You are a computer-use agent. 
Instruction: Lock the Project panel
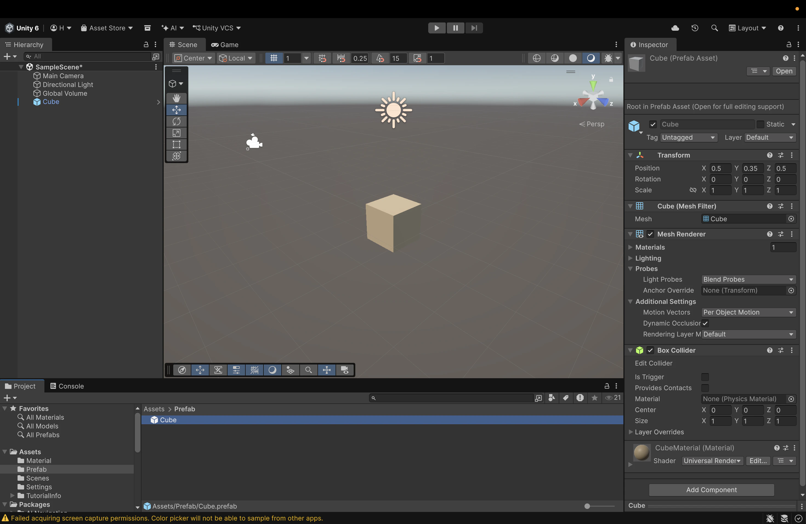607,386
